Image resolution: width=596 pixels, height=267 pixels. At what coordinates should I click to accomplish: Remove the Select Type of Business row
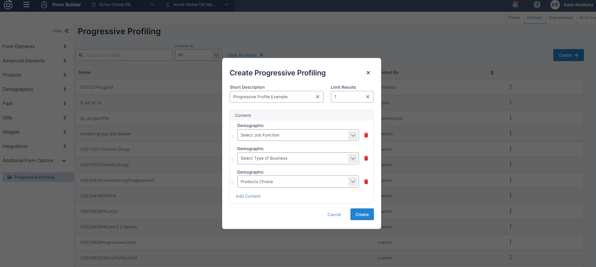coord(366,158)
